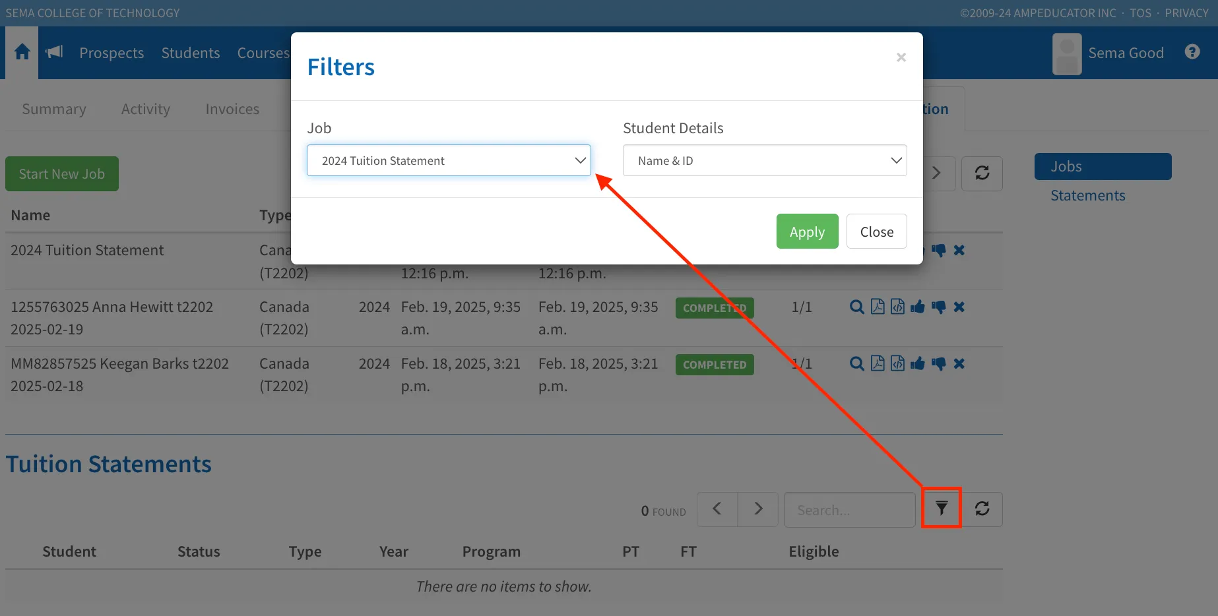The image size is (1218, 616).
Task: Download PDF for Anna Hewitt job
Action: coord(878,307)
